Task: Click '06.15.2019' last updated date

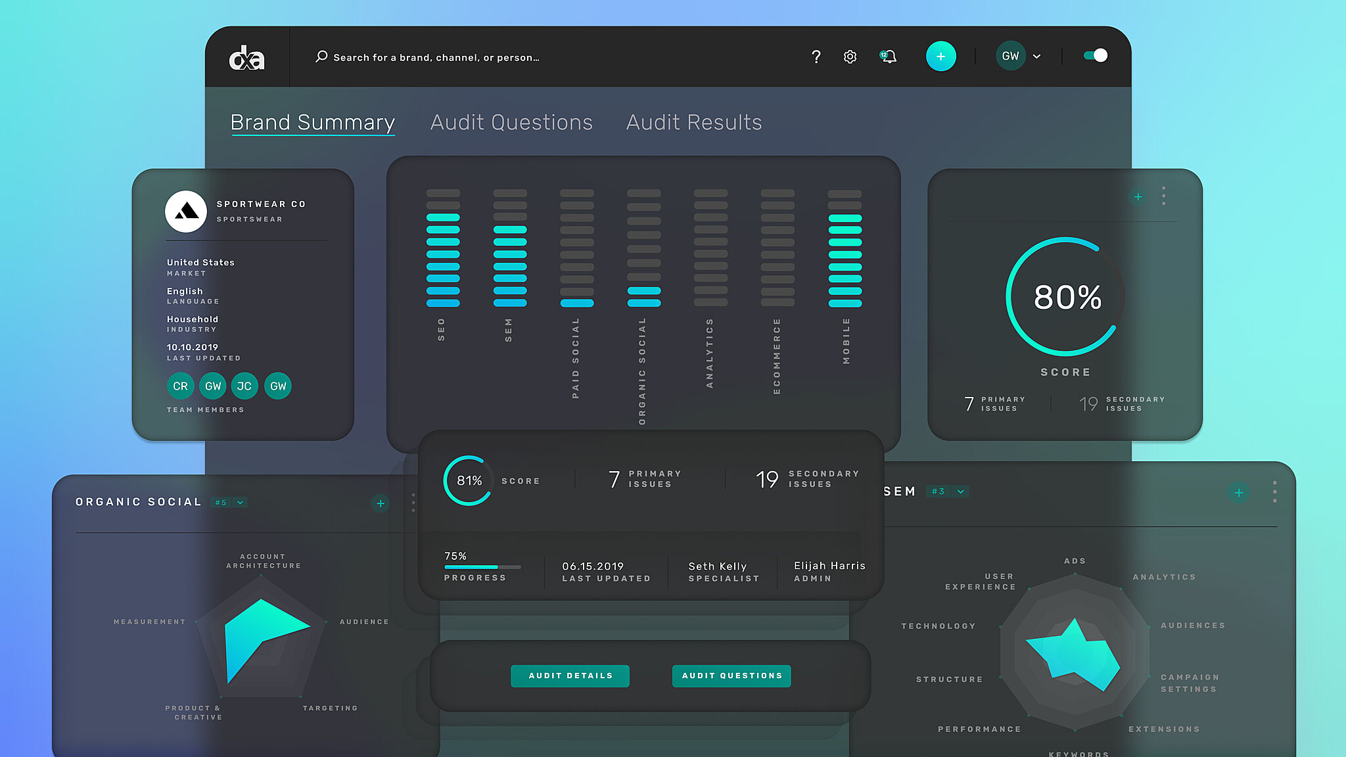Action: (593, 566)
